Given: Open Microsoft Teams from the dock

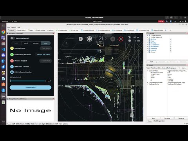Looking at the screenshot, I should tap(4, 38).
